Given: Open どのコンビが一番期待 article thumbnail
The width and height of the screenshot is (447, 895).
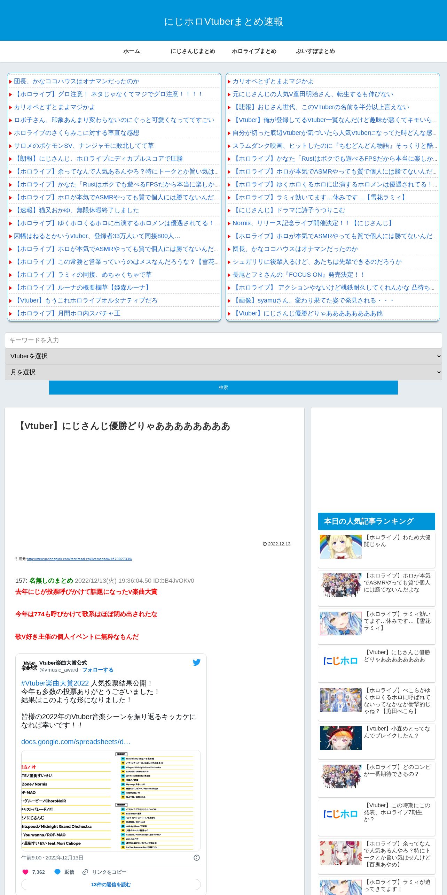Looking at the screenshot, I should 341,777.
